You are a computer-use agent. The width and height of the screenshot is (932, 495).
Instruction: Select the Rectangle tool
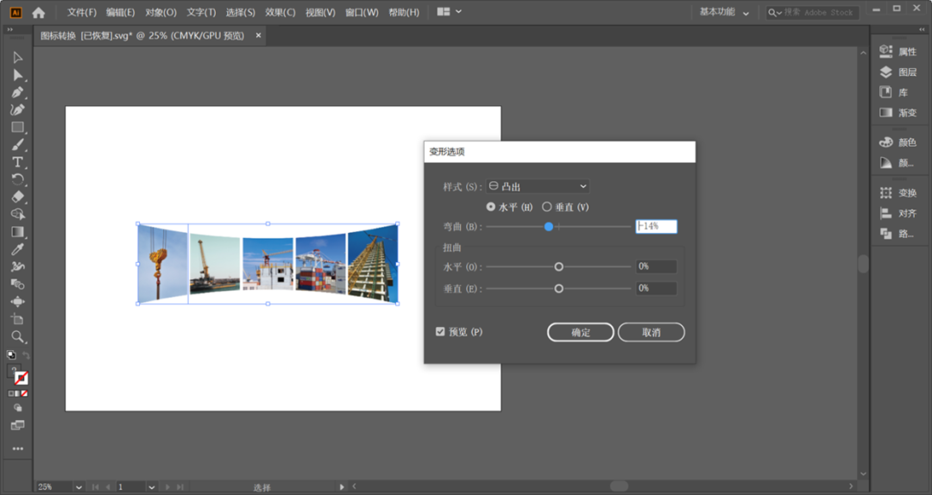pos(17,127)
